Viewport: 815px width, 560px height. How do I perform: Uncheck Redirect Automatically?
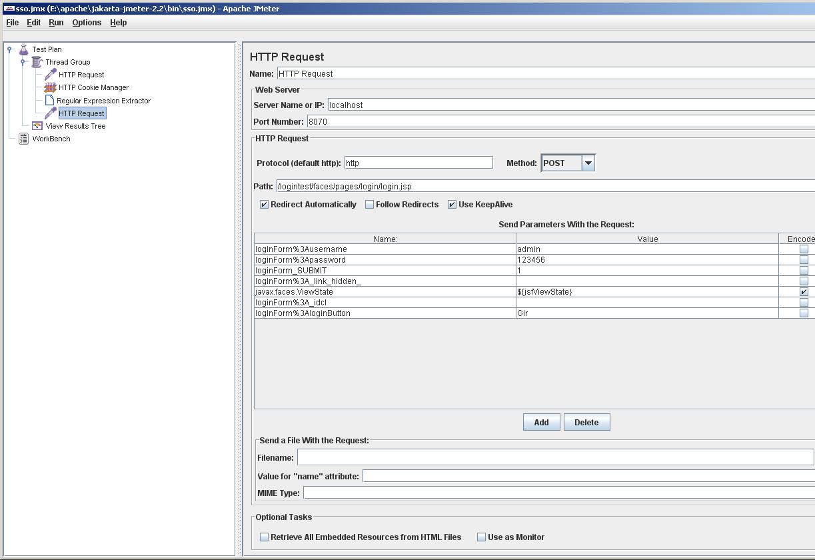point(263,204)
